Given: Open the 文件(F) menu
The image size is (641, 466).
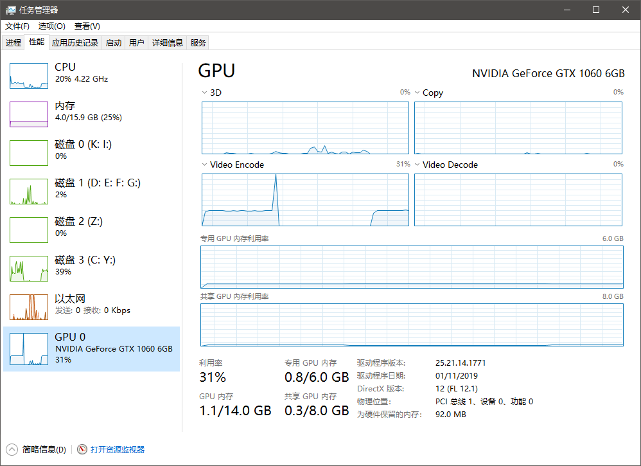Looking at the screenshot, I should [17, 26].
